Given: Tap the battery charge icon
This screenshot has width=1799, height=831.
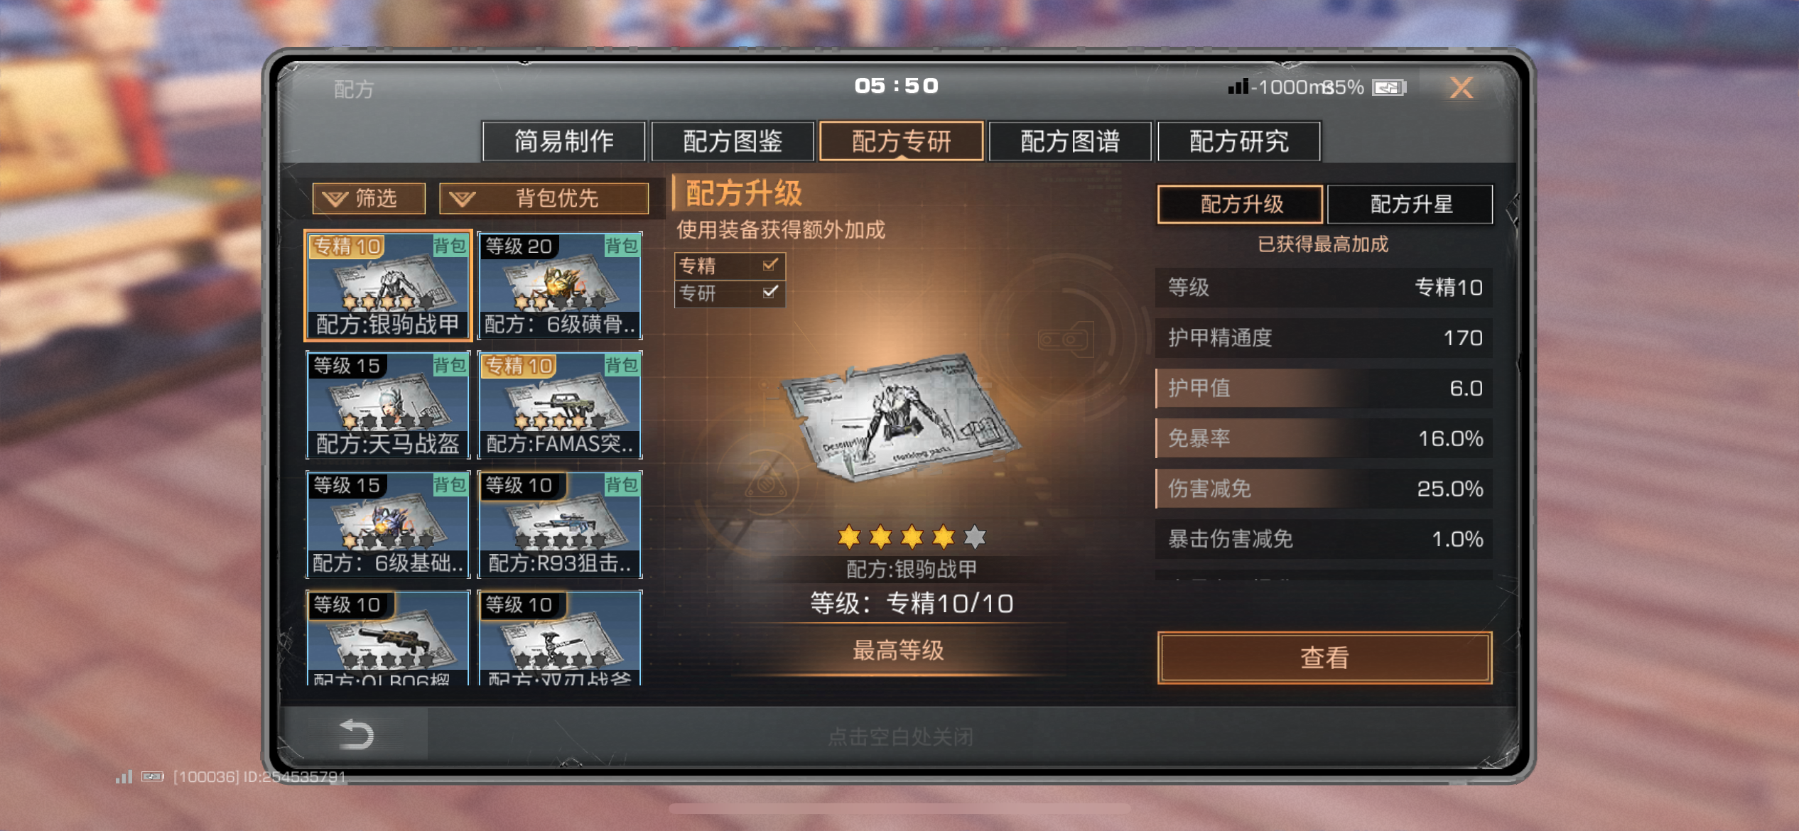Looking at the screenshot, I should pos(1389,87).
